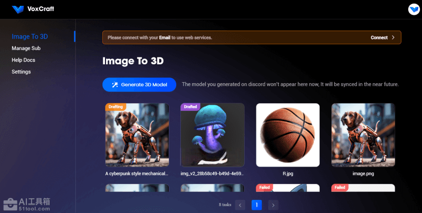
Task: Open the blue mushroom model thumbnail
Action: [213, 135]
